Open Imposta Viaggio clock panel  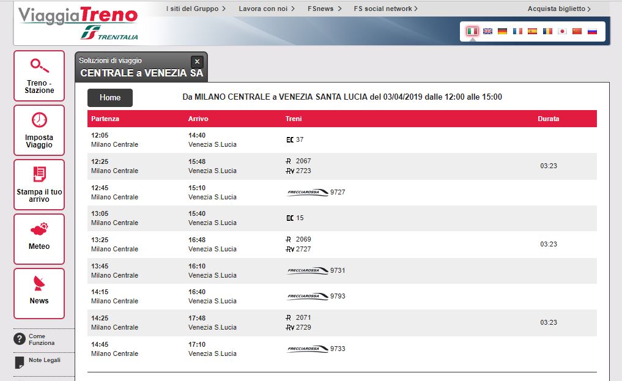[39, 130]
